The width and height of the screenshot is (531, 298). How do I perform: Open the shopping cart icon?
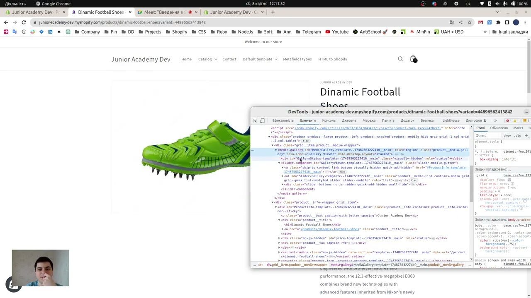coord(413,59)
